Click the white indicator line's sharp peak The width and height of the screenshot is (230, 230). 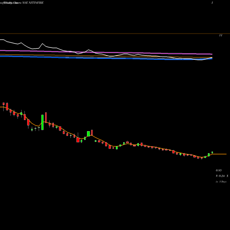coord(42,44)
